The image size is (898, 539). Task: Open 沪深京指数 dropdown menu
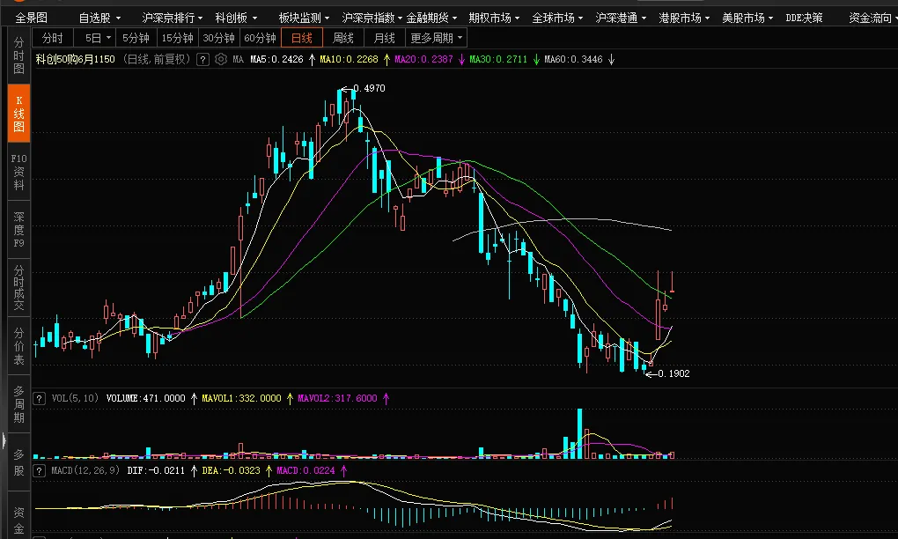click(372, 18)
